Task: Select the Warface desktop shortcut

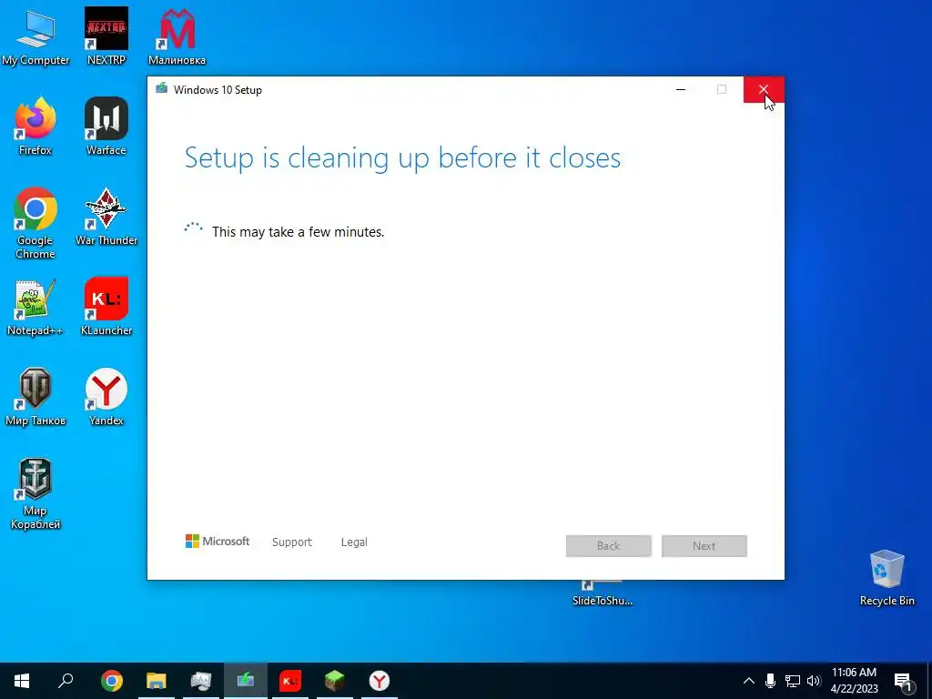Action: (x=106, y=127)
